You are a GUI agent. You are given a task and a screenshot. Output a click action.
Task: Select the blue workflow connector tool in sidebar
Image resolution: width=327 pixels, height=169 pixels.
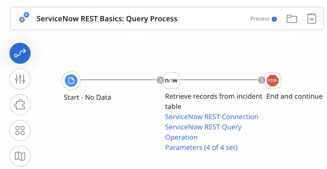pos(20,53)
